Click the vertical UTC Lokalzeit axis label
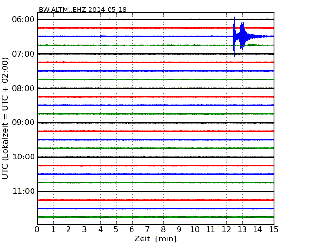The height and width of the screenshot is (249, 311). click(5, 118)
